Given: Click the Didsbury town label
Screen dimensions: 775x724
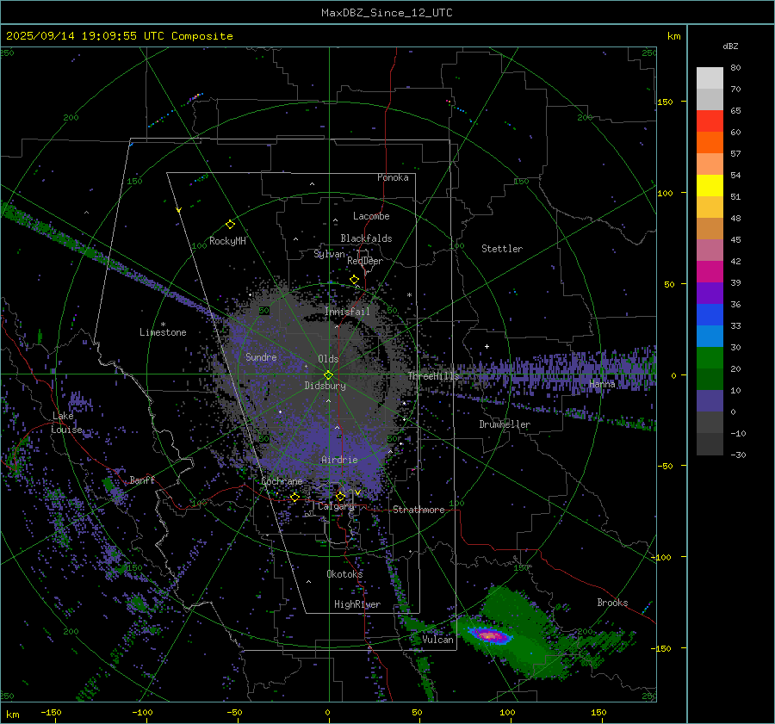Looking at the screenshot, I should tap(325, 386).
